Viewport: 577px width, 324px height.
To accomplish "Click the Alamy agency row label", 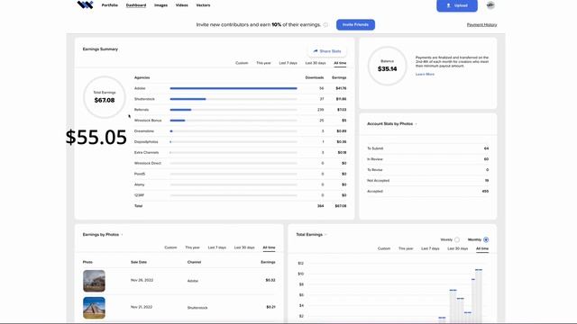I will 139,184.
